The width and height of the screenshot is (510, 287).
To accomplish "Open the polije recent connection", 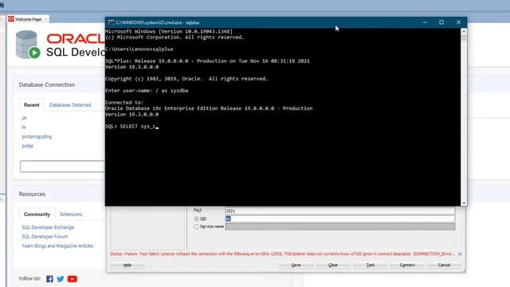I will [28, 145].
